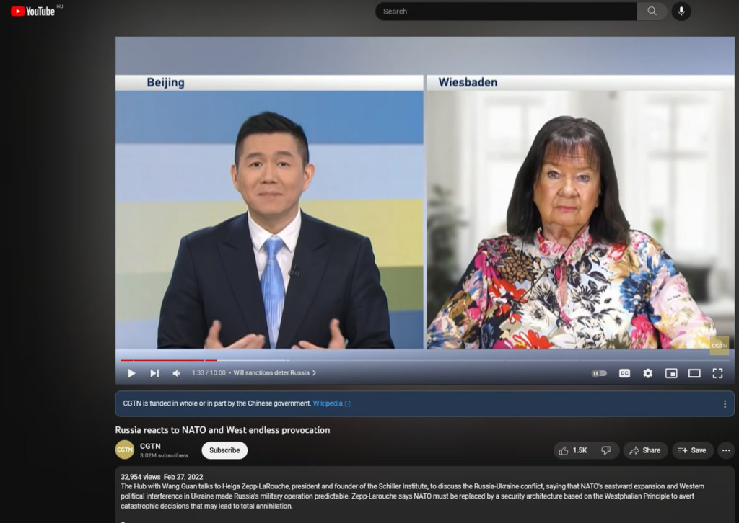Click the search magnifier button
Screen dimensions: 739x523
[x=652, y=11]
